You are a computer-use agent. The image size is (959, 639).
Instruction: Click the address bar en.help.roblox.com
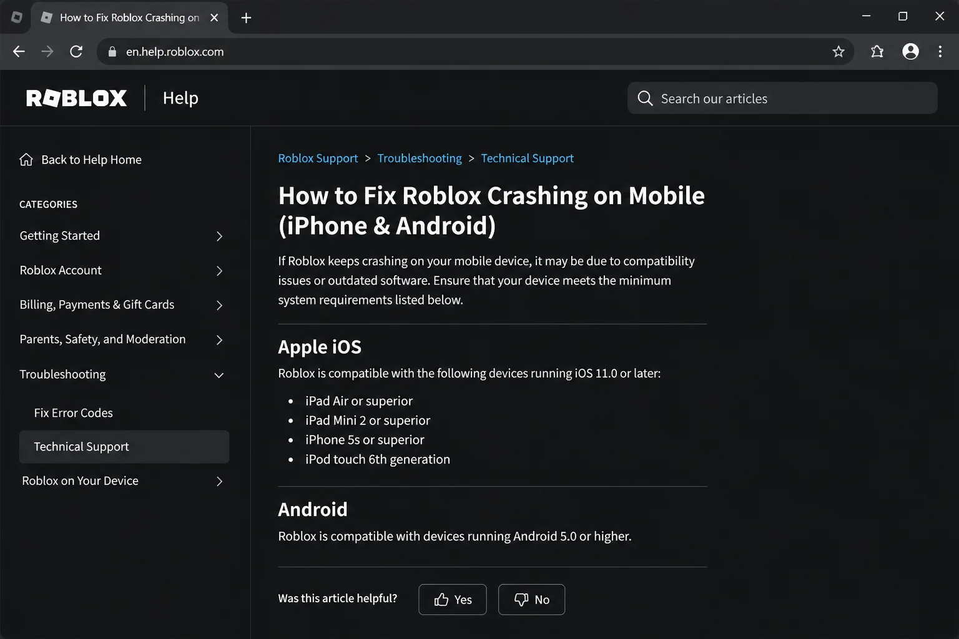pos(475,52)
